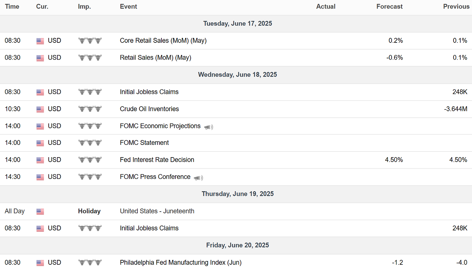Open the Crude Oil Inventories event
The height and width of the screenshot is (268, 472).
click(149, 109)
